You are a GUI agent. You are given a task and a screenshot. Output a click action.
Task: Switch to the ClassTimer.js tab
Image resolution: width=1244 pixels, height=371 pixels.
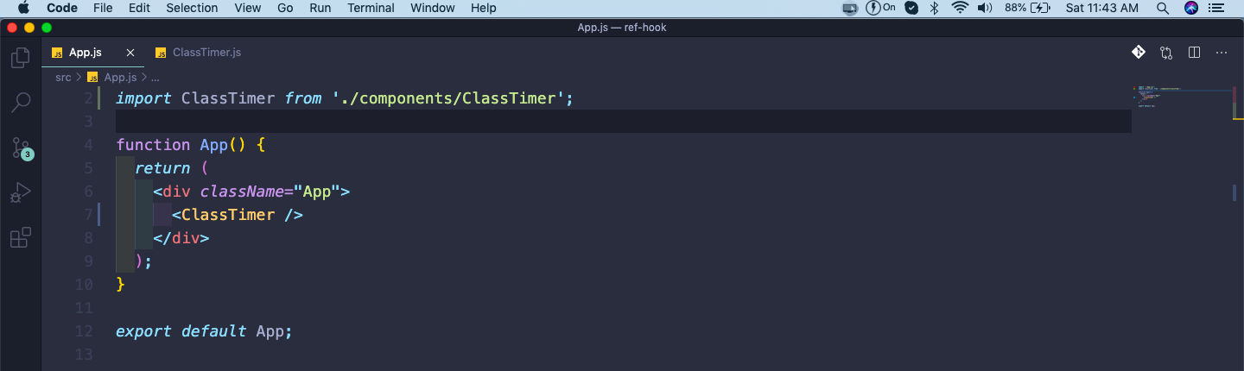198,53
